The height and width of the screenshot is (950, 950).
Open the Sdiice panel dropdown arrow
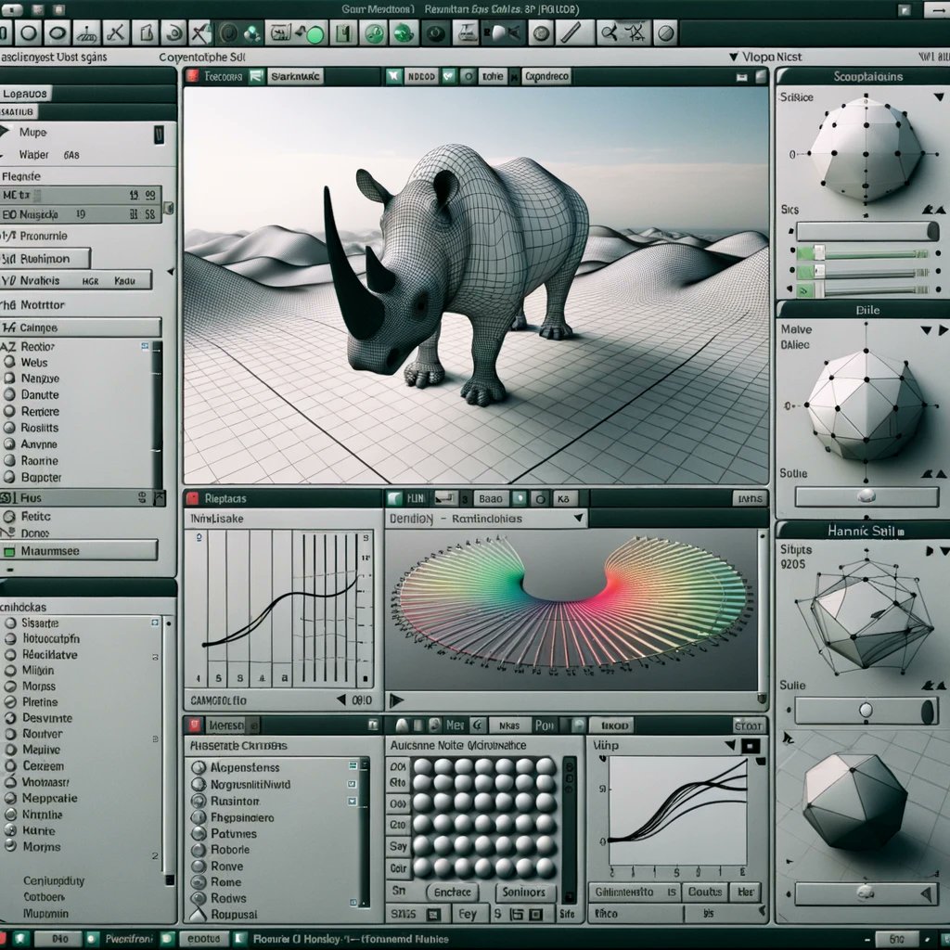point(939,96)
